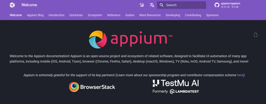Click the search magnifier icon
This screenshot has height=104, width=266.
162,5
